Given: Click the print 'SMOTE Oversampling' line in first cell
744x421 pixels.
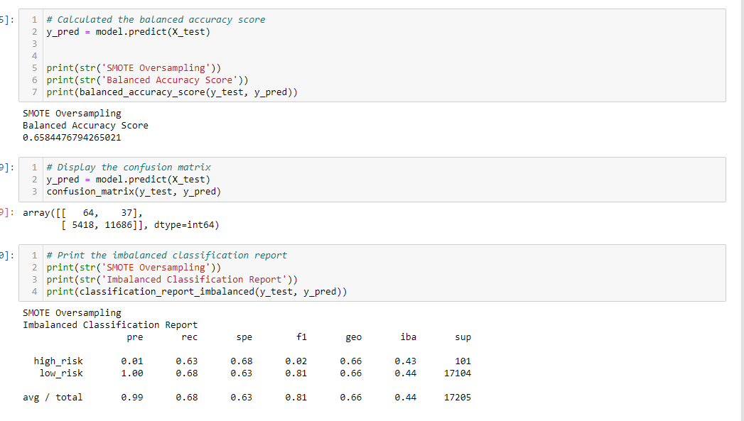Looking at the screenshot, I should [x=134, y=67].
